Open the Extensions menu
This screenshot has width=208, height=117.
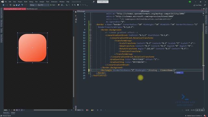(x=54, y=2)
